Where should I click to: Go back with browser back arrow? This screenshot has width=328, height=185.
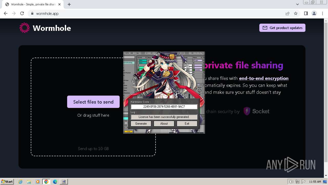pyautogui.click(x=6, y=13)
